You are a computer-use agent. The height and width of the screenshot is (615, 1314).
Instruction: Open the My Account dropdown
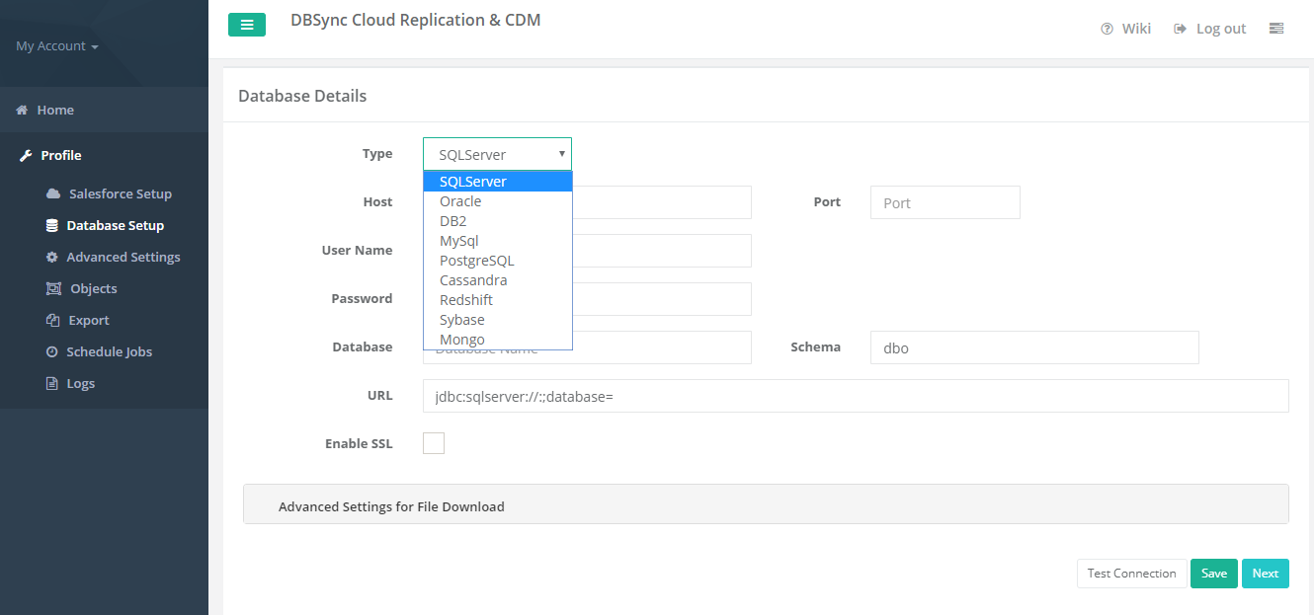pyautogui.click(x=56, y=46)
